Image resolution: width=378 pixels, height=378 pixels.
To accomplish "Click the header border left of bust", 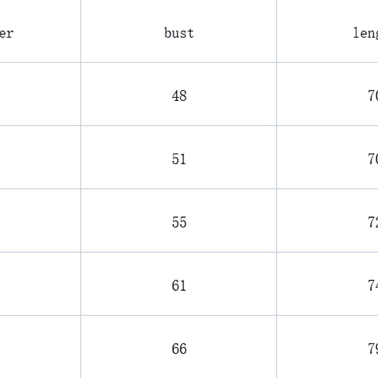I will tap(80, 32).
